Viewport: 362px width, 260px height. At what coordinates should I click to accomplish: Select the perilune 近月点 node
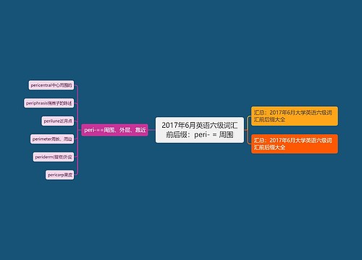(58, 121)
